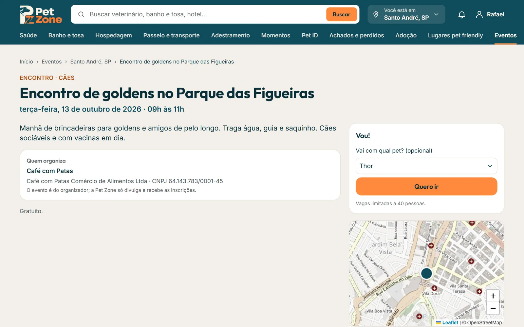This screenshot has height=327, width=524.
Task: Click the event location marker on map
Action: 426,273
